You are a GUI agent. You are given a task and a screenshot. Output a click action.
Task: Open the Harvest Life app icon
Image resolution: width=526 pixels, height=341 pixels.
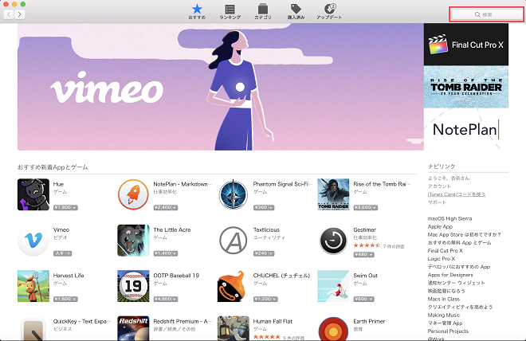point(33,286)
